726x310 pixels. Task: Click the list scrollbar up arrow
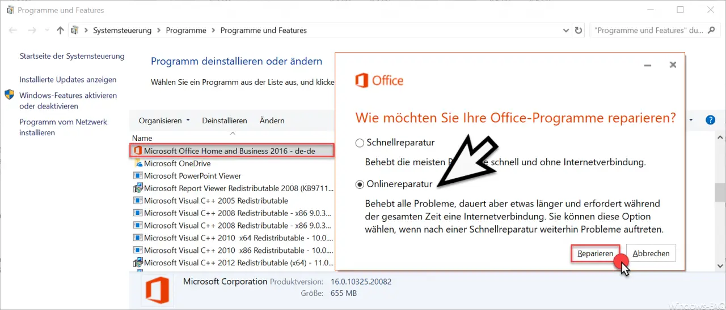click(720, 137)
